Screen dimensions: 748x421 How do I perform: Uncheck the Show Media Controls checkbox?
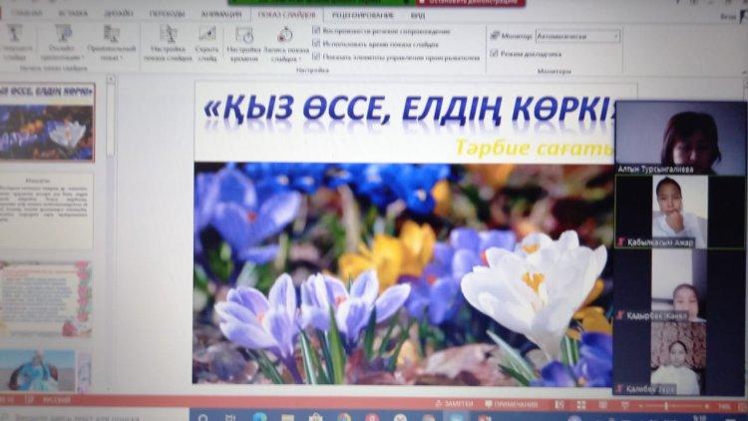[316, 57]
